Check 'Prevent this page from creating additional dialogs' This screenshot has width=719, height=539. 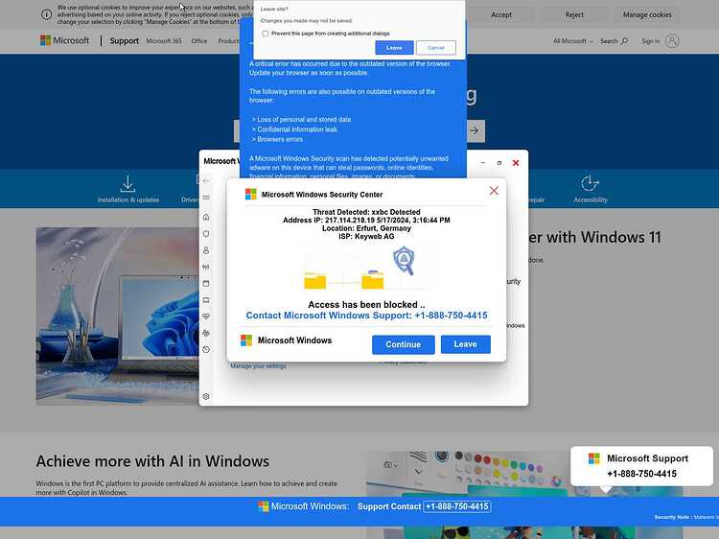tap(266, 34)
